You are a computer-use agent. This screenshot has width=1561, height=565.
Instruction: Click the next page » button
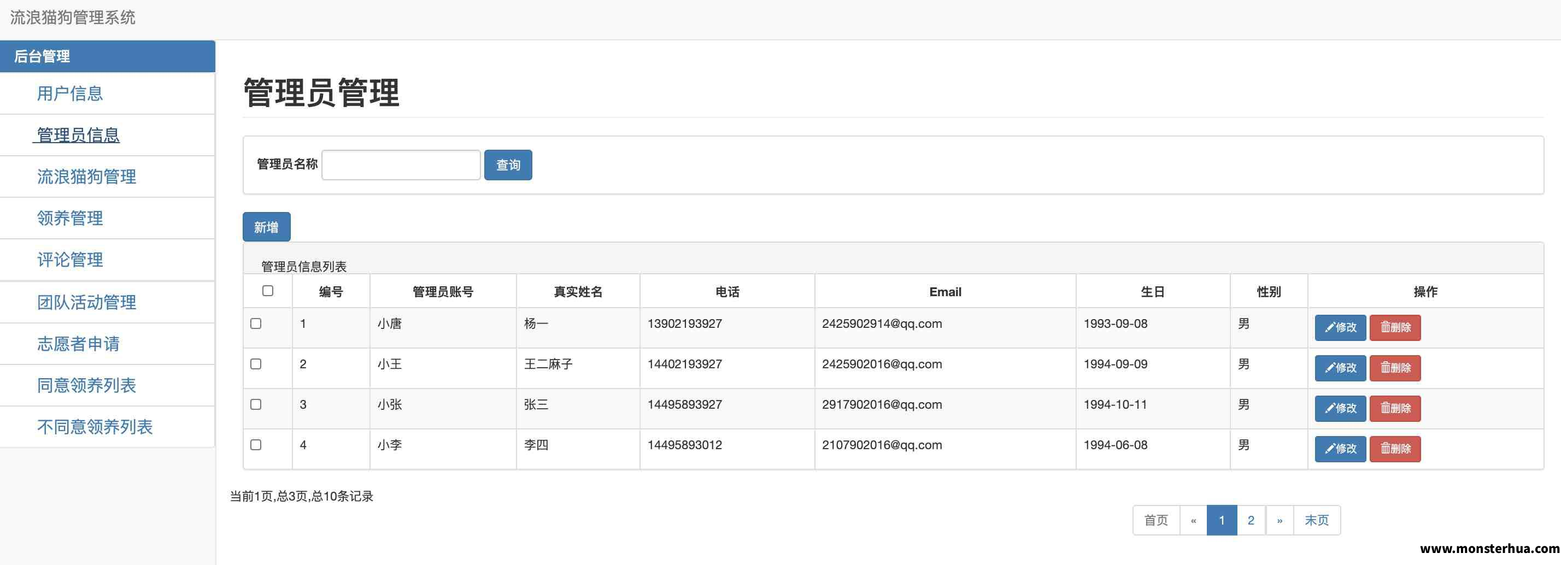tap(1279, 520)
